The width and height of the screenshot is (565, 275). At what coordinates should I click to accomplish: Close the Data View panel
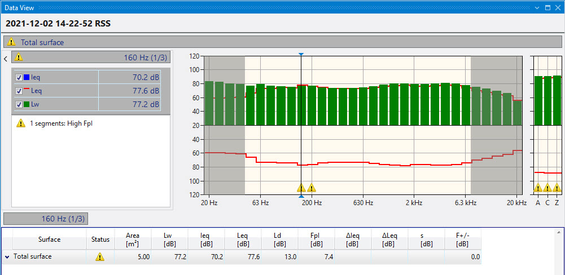pyautogui.click(x=558, y=7)
